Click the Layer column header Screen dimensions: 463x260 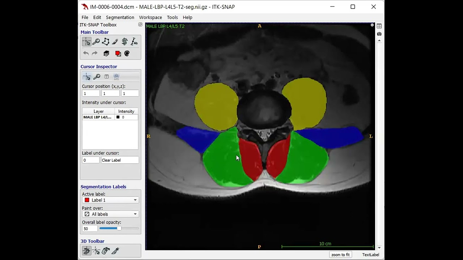coord(98,111)
